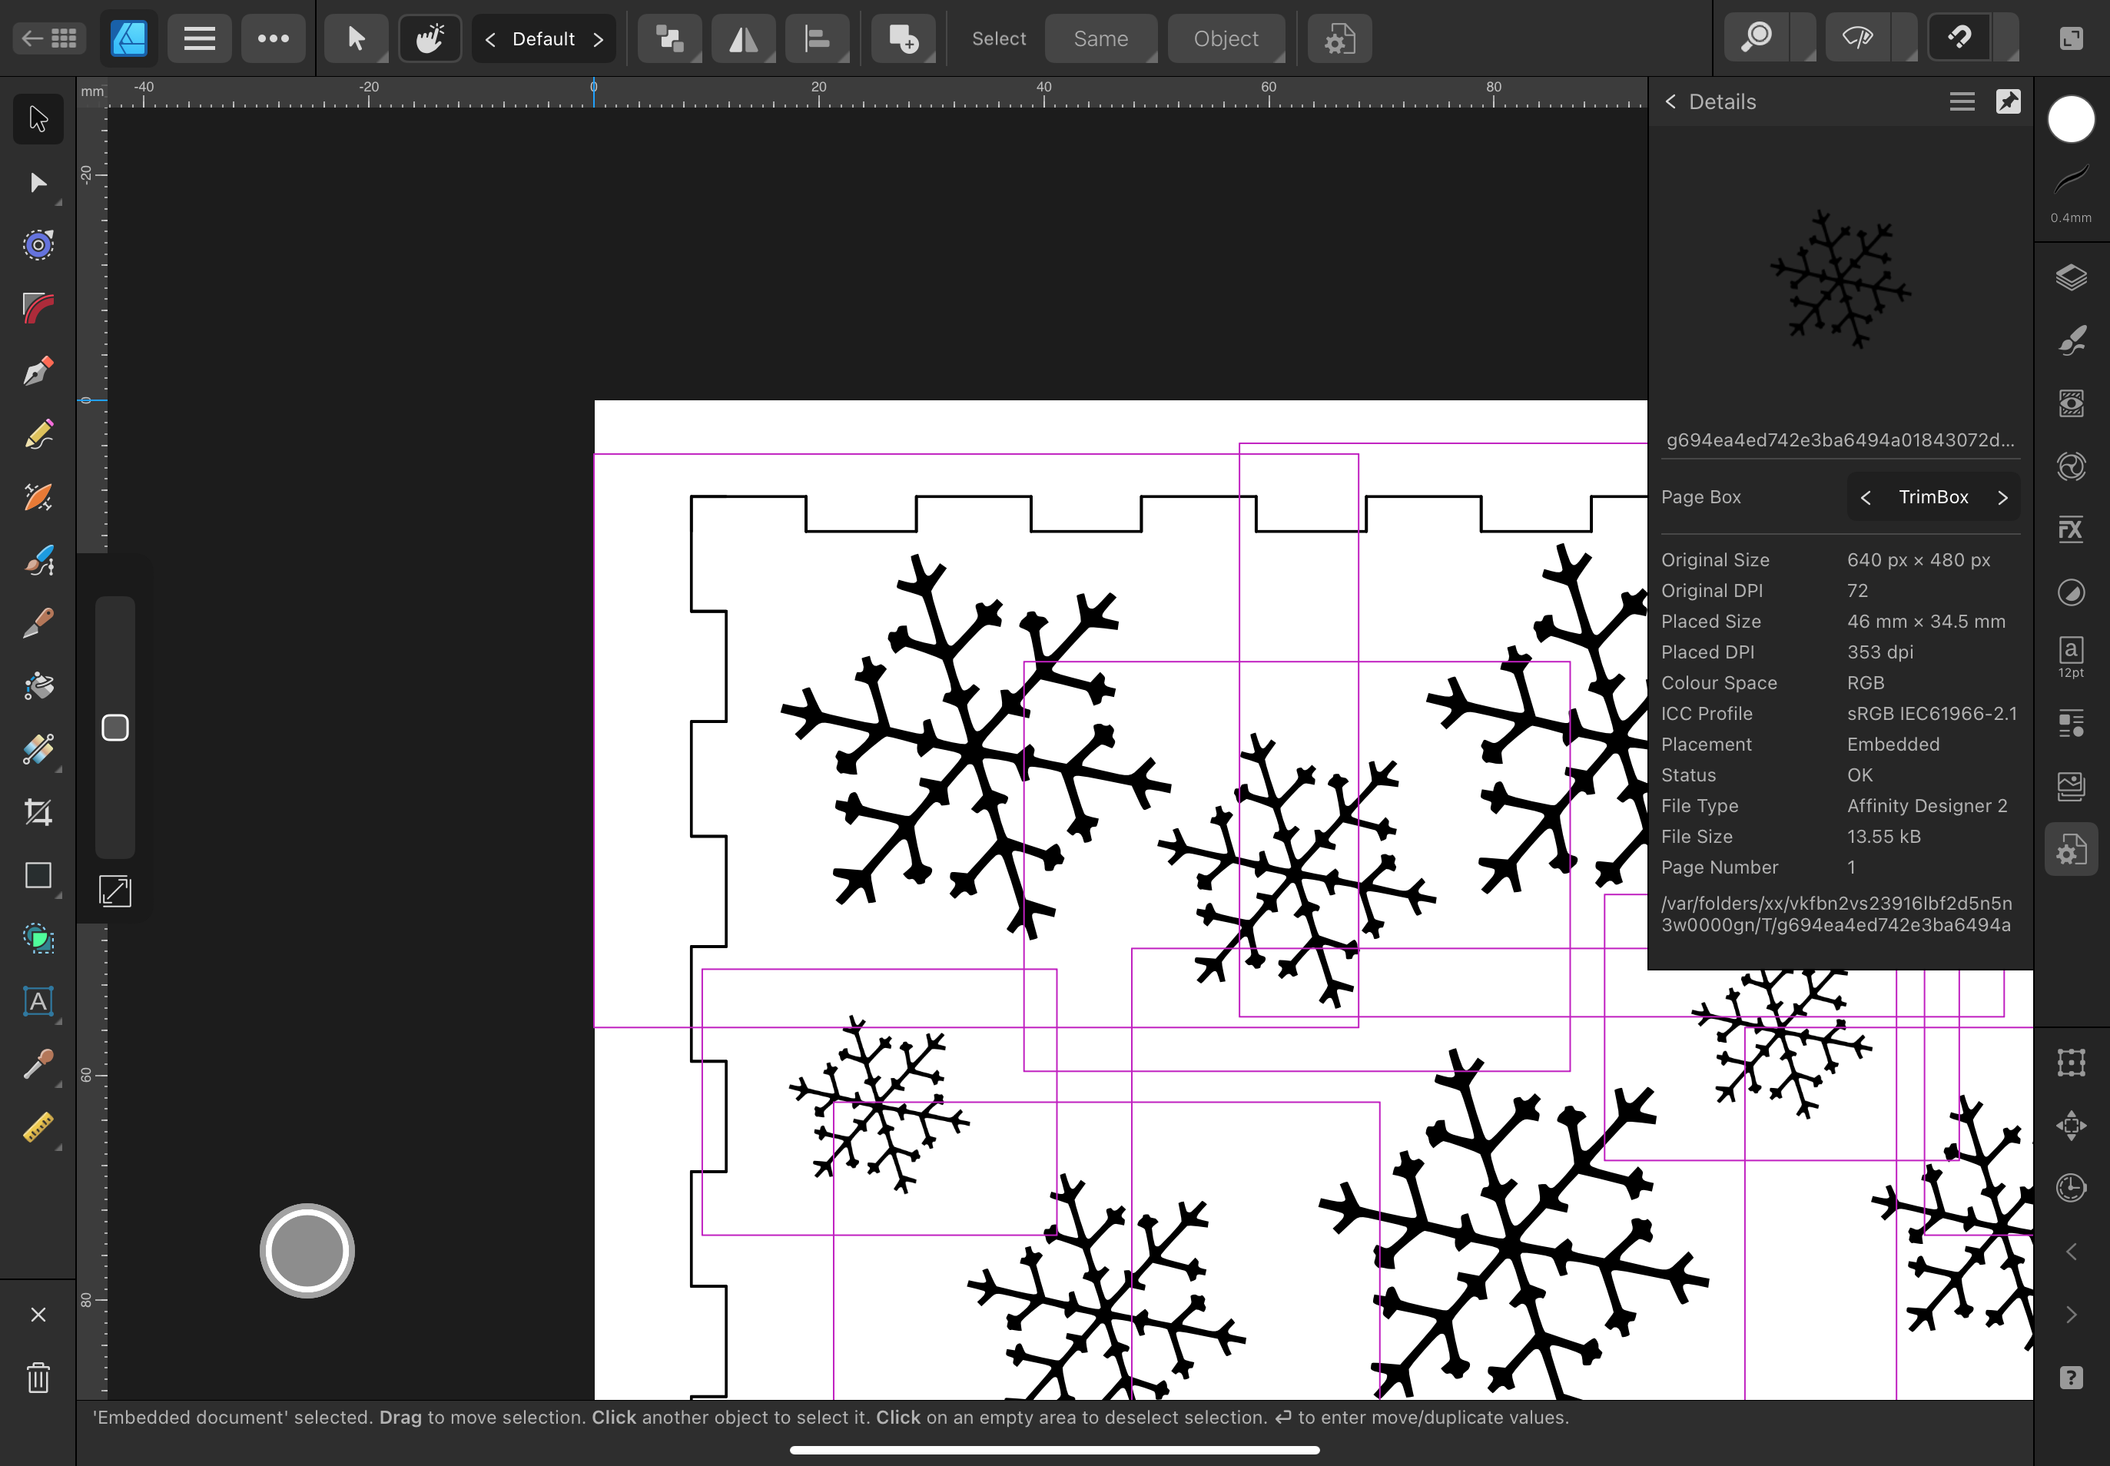Delete selection with trash icon
The image size is (2110, 1466).
point(38,1378)
